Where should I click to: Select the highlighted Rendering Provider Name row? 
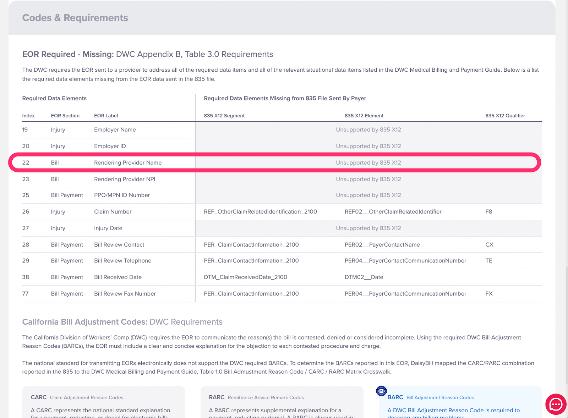point(128,163)
